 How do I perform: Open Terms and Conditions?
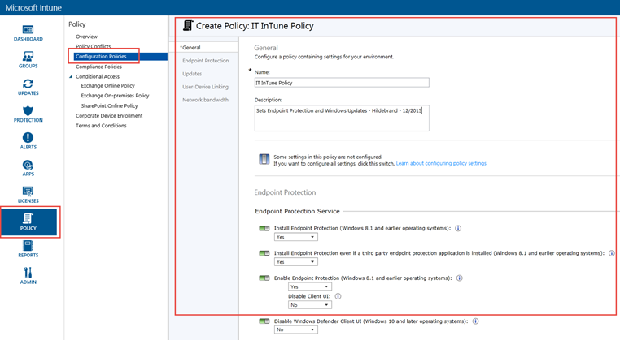[x=101, y=126]
